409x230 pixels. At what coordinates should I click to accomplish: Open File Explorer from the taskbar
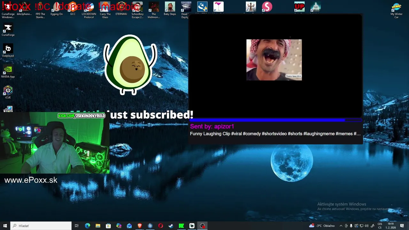click(98, 226)
